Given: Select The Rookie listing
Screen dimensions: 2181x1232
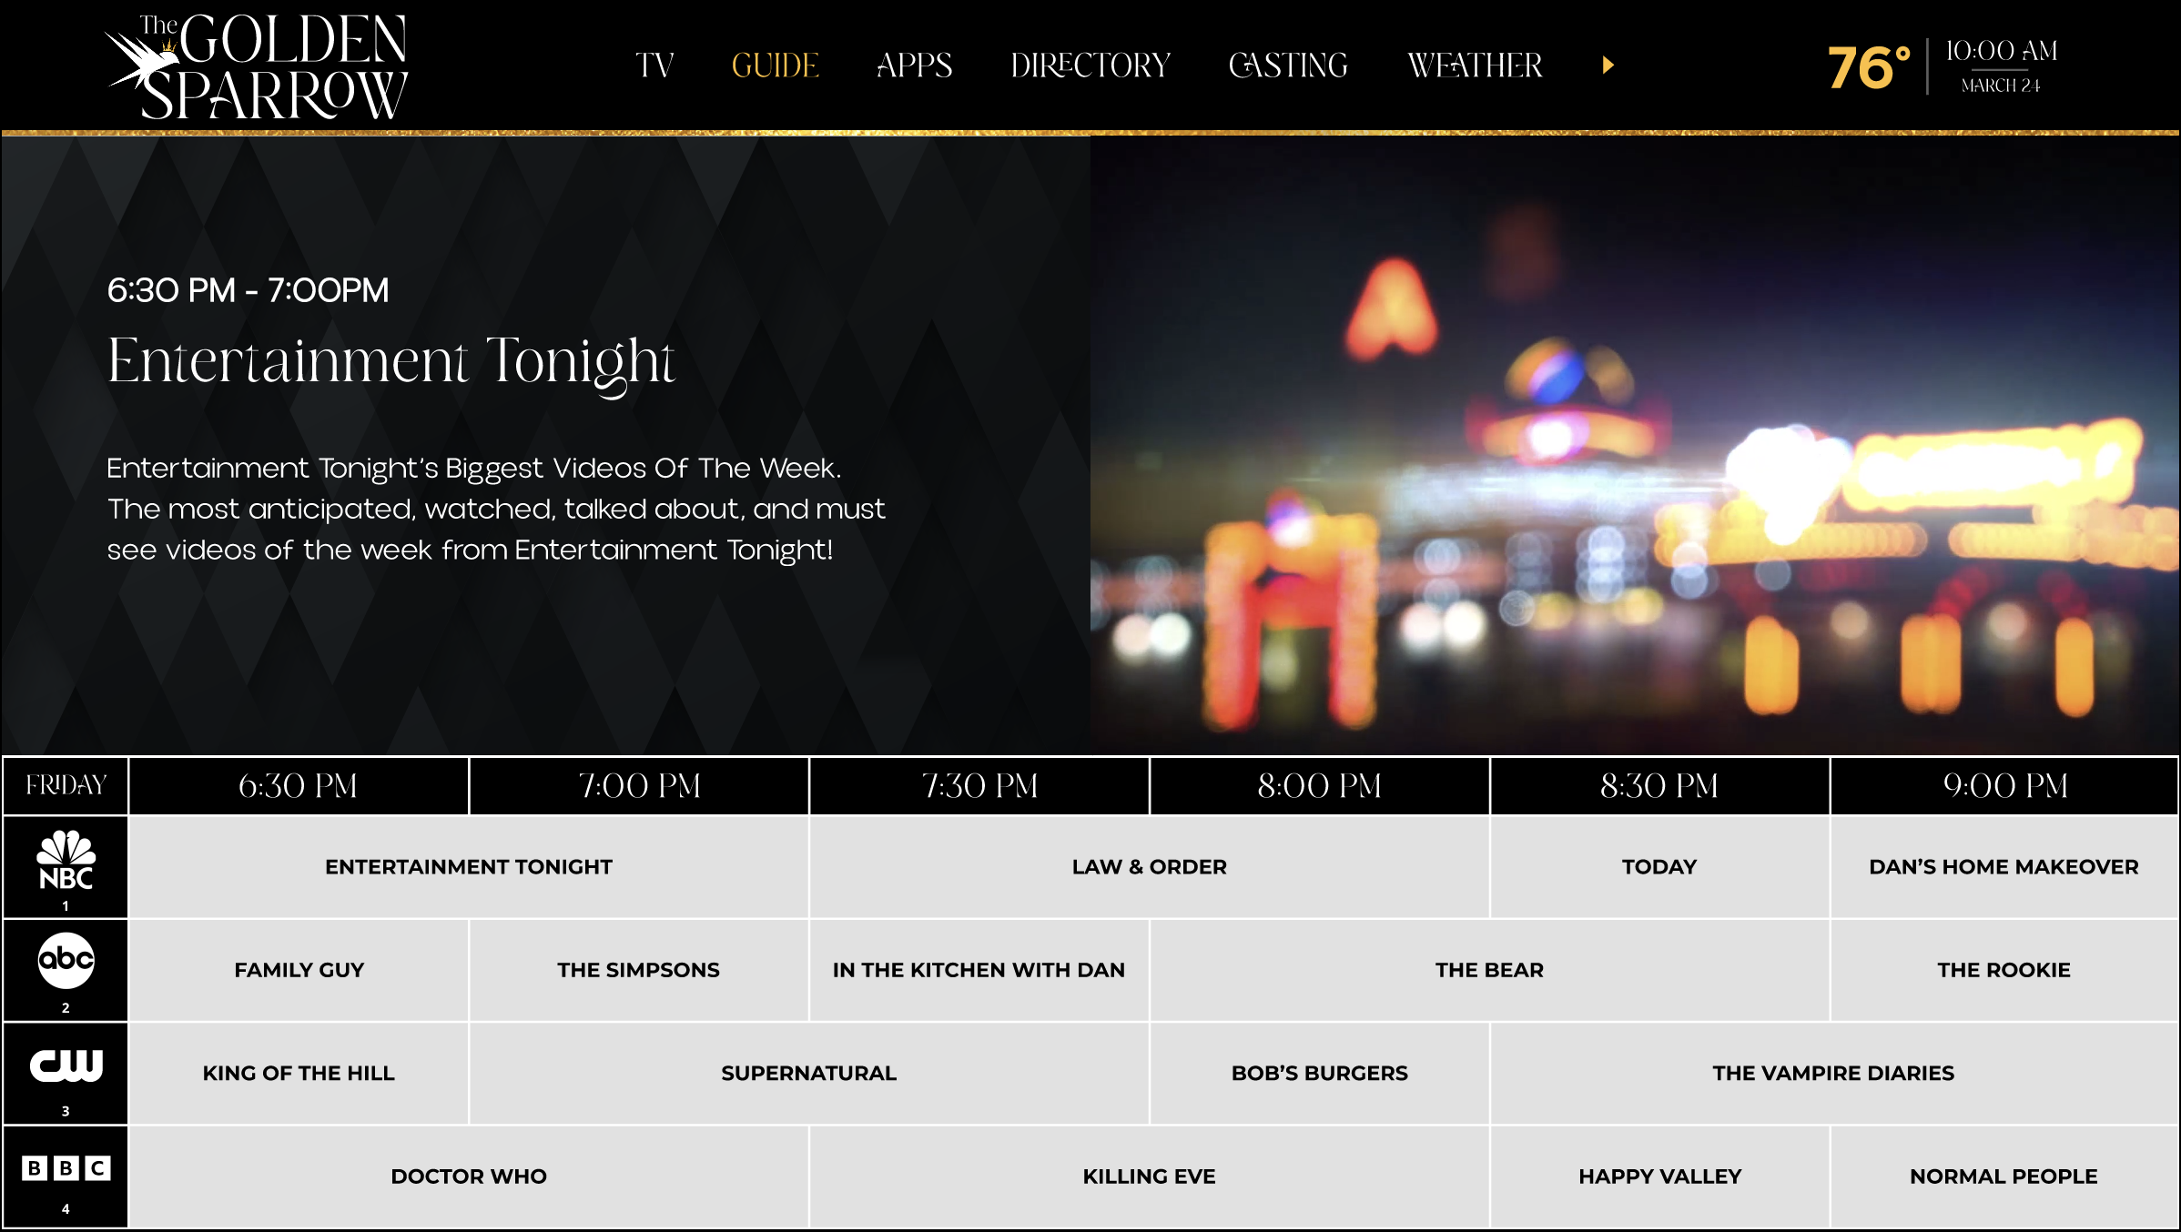Looking at the screenshot, I should [x=2004, y=970].
